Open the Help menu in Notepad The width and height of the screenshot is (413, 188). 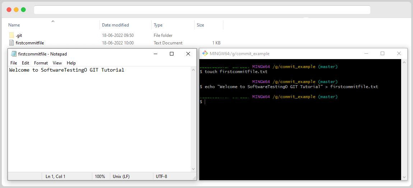[x=71, y=63]
